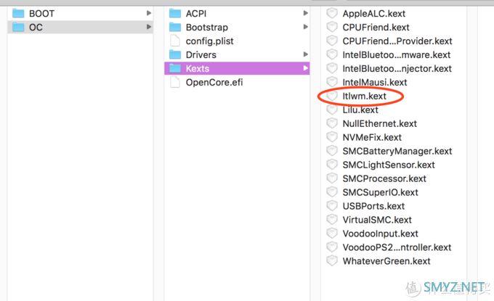This screenshot has width=494, height=301.
Task: Click the Kexts folder icon
Action: tap(175, 68)
